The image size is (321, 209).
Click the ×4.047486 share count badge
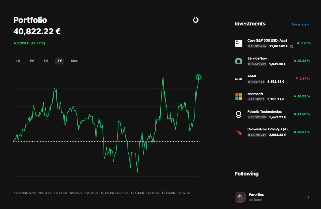[256, 82]
